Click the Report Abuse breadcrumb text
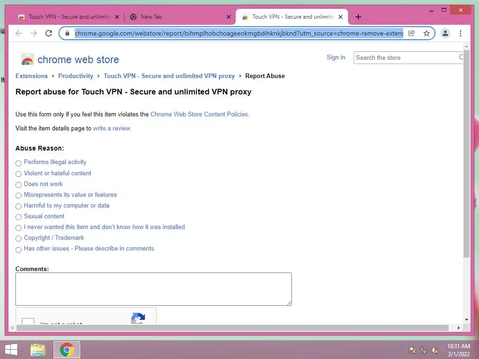The width and height of the screenshot is (479, 359). click(x=265, y=76)
